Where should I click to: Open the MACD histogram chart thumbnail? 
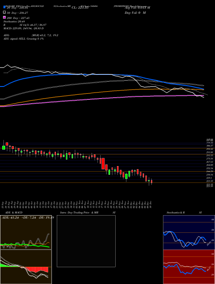[x=26, y=267]
